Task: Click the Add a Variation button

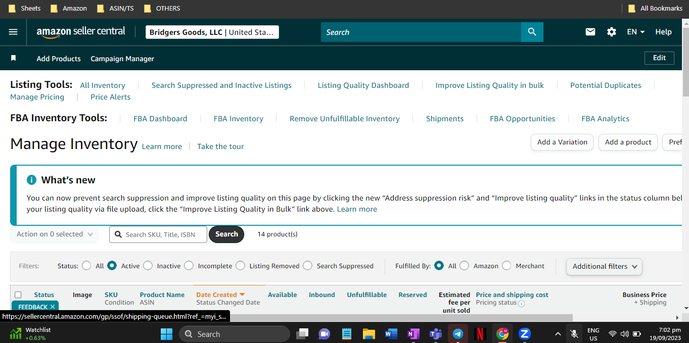Action: [562, 142]
